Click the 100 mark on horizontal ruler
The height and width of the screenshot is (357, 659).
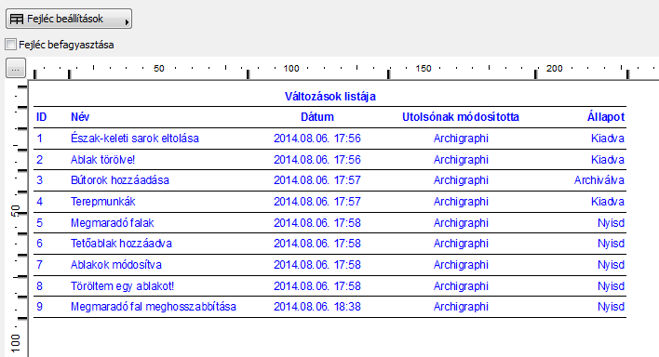pyautogui.click(x=291, y=69)
